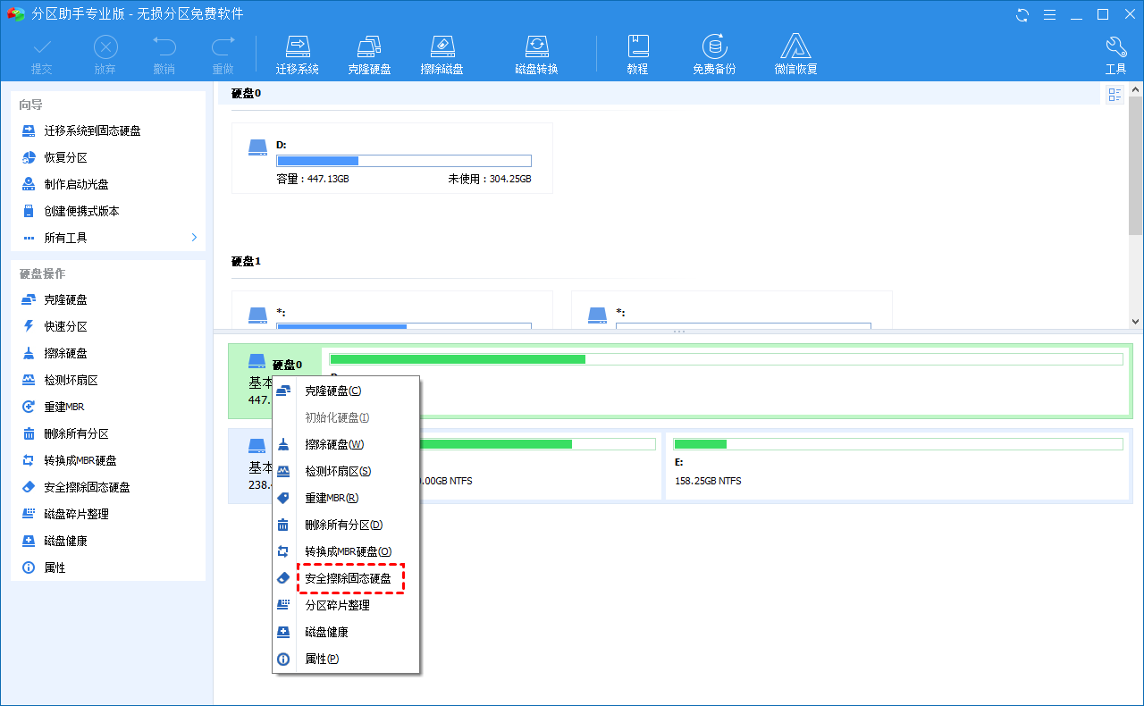Click the refresh icon in title bar
Viewport: 1144px width, 706px height.
pos(1022,14)
